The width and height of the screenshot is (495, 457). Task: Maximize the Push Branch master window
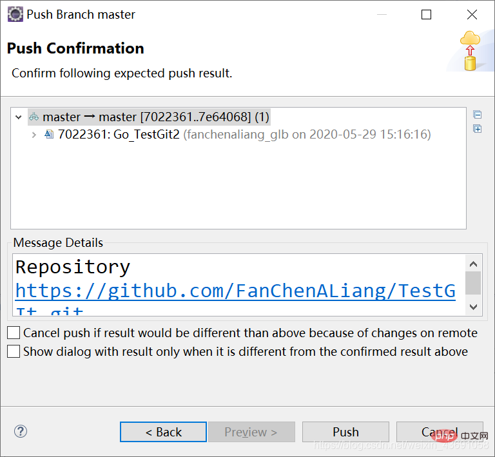point(426,15)
